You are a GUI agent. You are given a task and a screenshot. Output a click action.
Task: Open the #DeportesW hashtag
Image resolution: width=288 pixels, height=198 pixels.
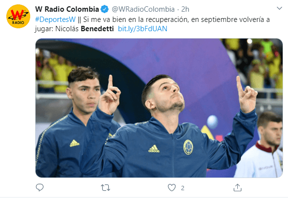pos(56,20)
